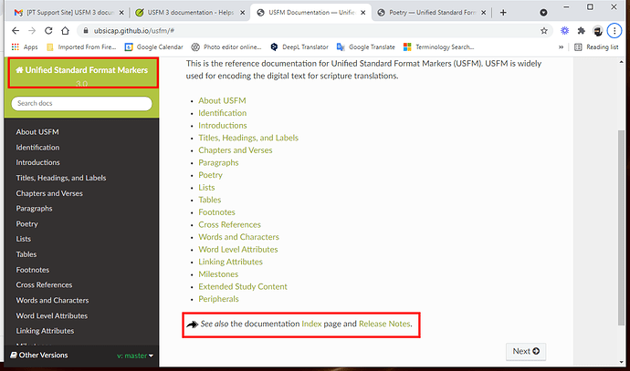
Task: Expand the v: master version dropdown
Action: click(x=135, y=356)
